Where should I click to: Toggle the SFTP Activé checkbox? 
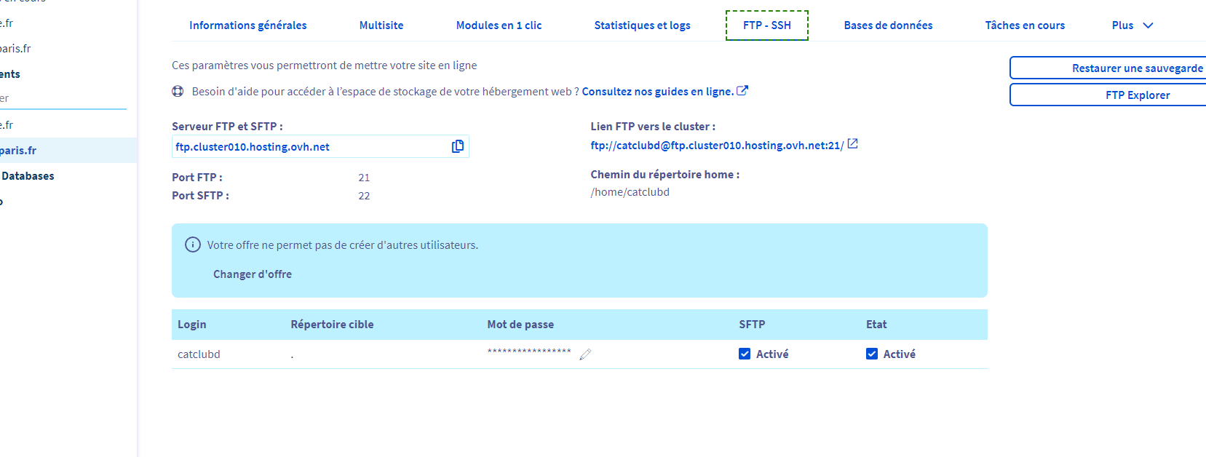pyautogui.click(x=745, y=354)
